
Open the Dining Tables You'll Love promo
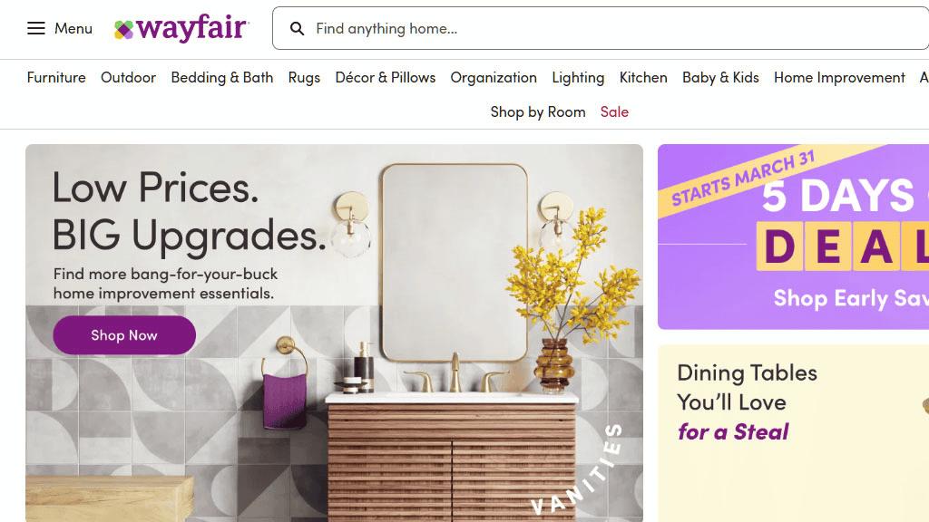pyautogui.click(x=793, y=433)
